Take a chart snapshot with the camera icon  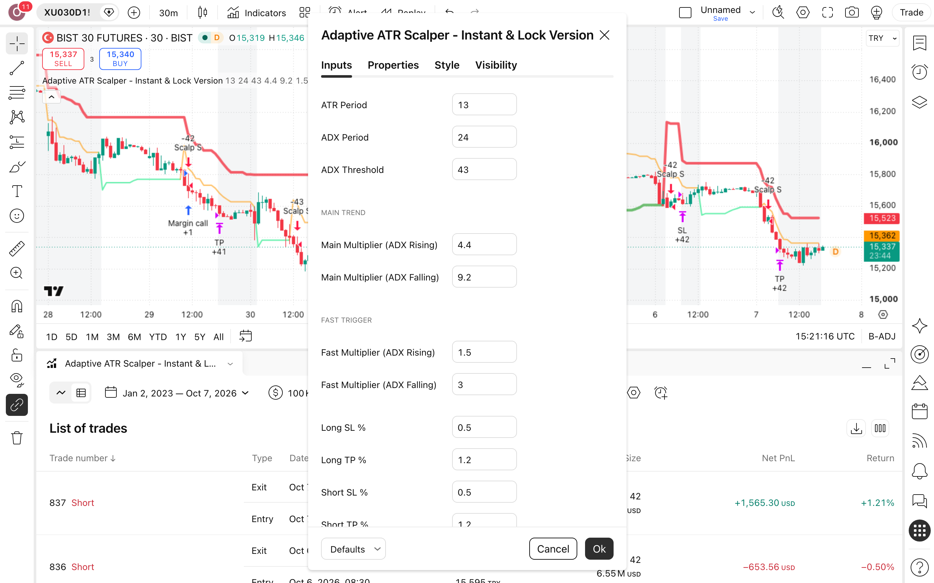[851, 12]
